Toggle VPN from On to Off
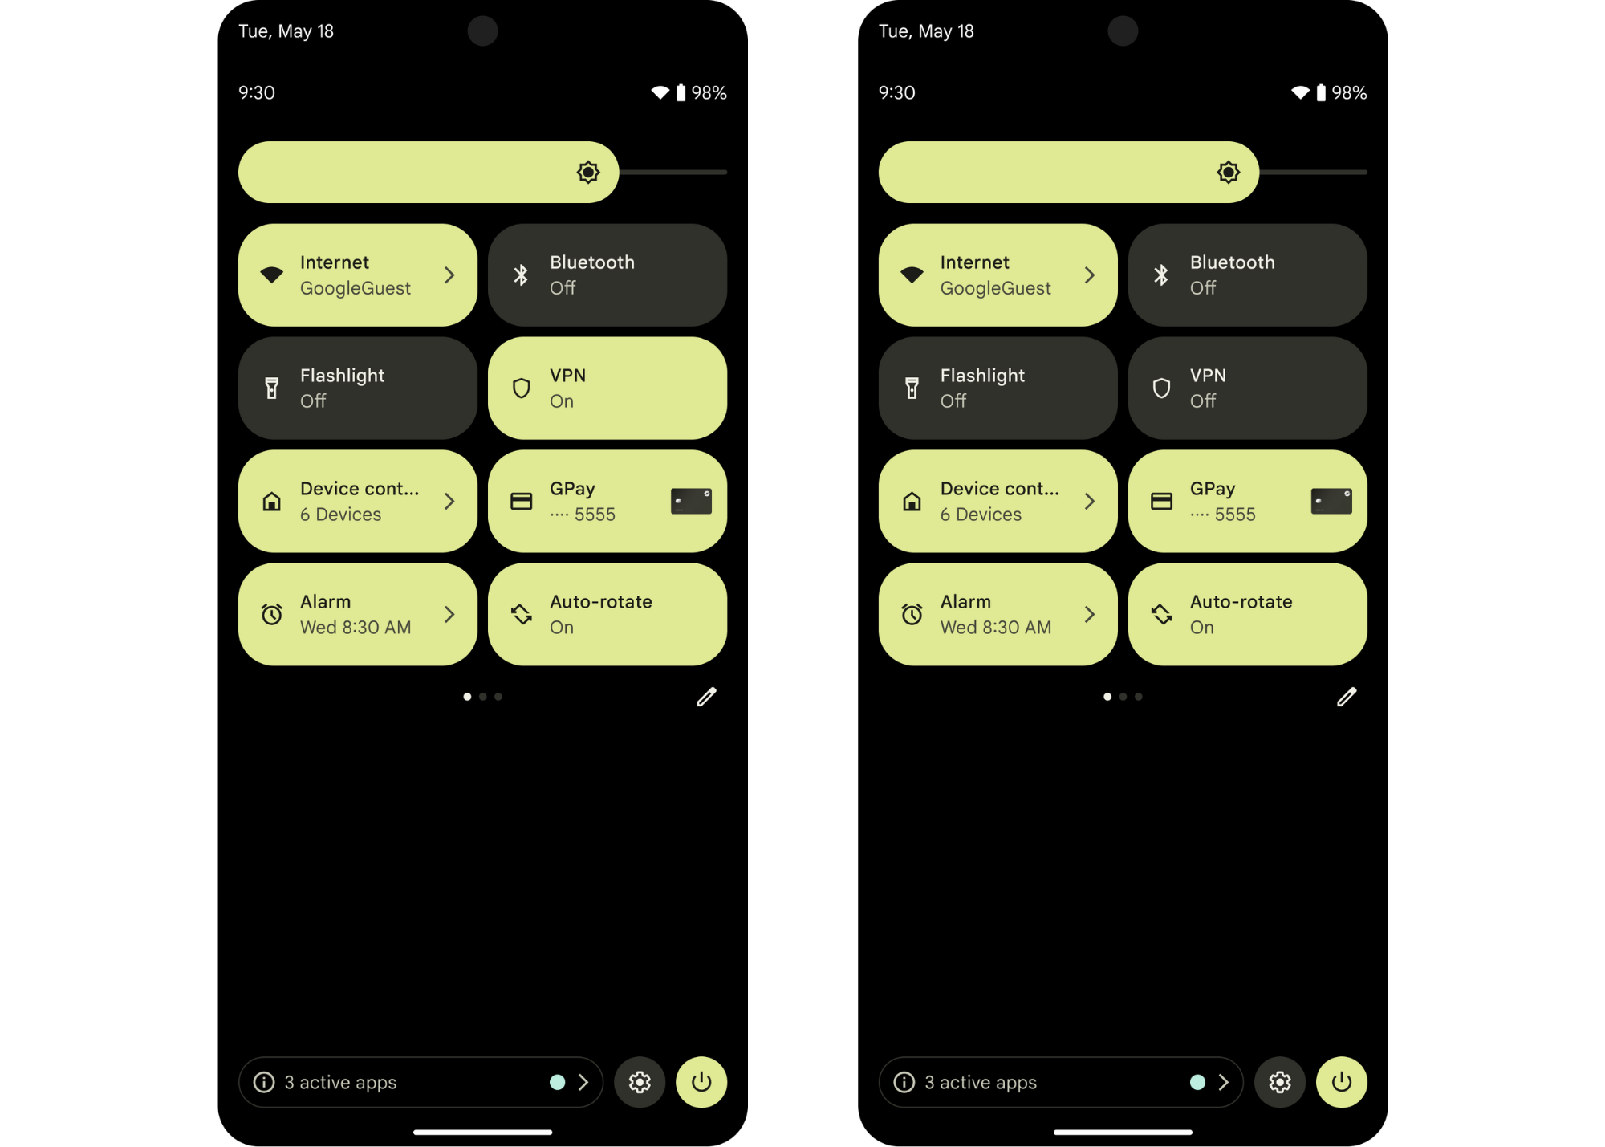This screenshot has width=1605, height=1147. click(608, 388)
